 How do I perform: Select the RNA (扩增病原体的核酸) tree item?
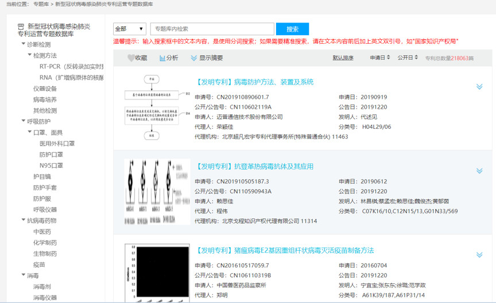point(72,78)
